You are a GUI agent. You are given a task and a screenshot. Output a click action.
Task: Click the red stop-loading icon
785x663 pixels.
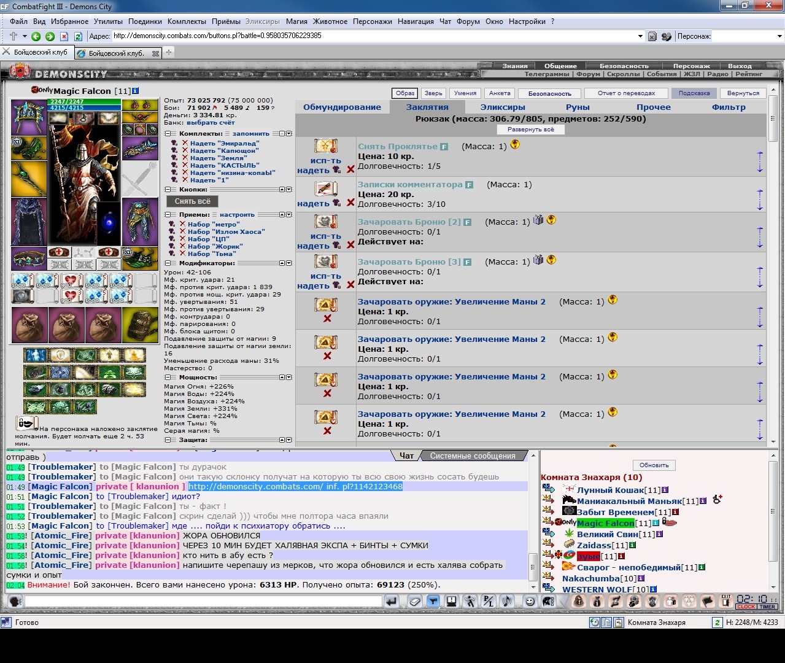tap(64, 36)
